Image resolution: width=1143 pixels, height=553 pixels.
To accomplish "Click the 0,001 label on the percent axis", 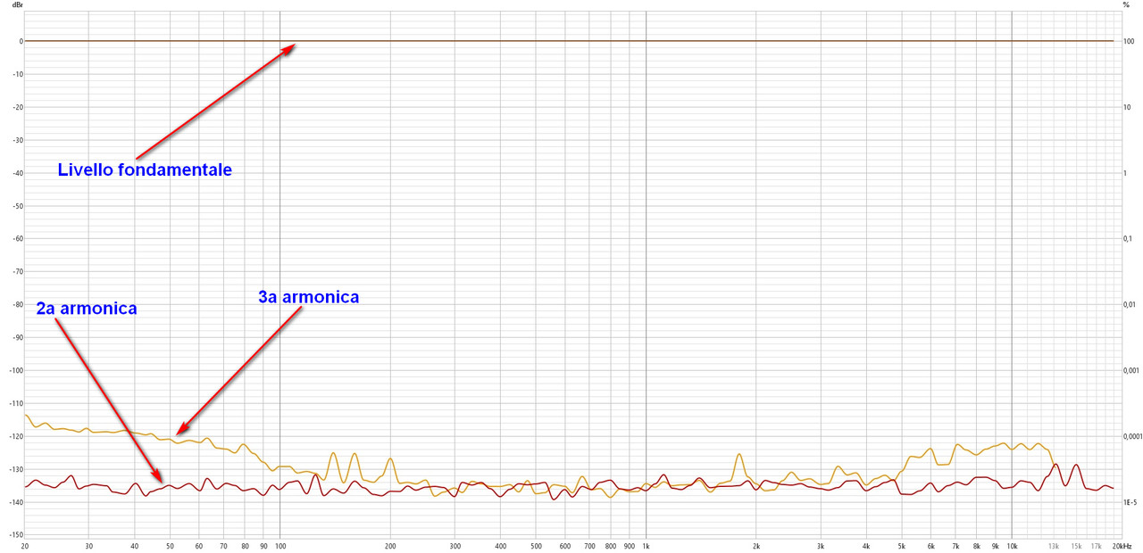I will [x=1130, y=370].
